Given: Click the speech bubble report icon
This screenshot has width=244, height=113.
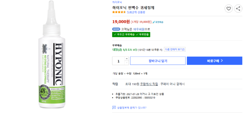Looking at the screenshot, I should tap(114, 108).
